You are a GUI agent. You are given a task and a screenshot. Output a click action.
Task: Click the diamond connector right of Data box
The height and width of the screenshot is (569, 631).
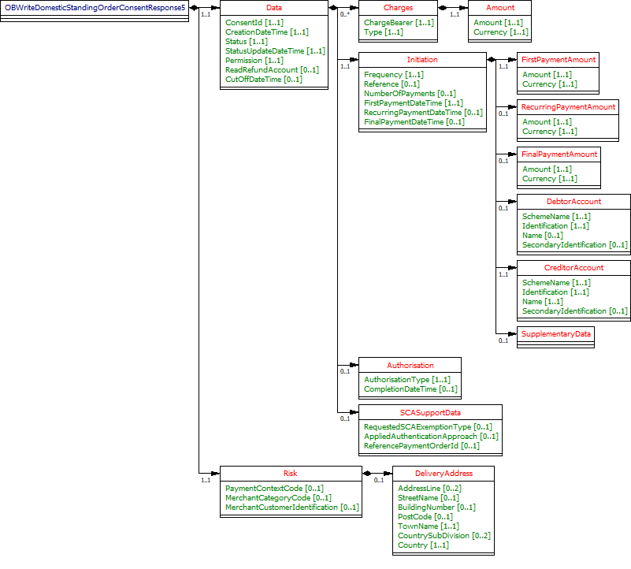pos(333,8)
